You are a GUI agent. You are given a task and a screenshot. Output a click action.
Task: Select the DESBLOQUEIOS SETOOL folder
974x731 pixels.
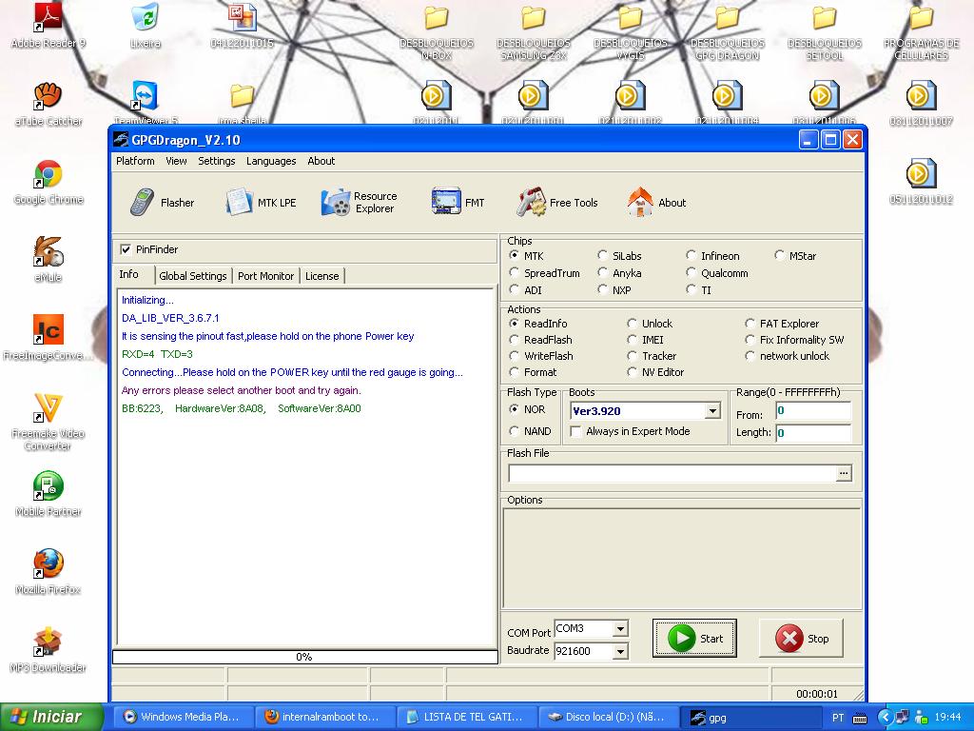[x=825, y=31]
